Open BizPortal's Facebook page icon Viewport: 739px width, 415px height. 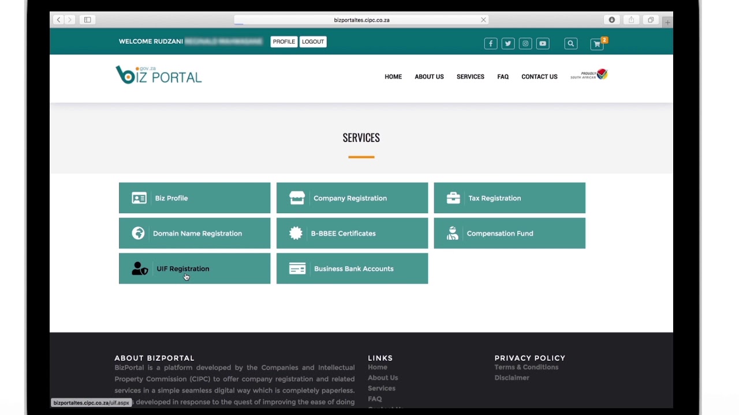pyautogui.click(x=490, y=43)
